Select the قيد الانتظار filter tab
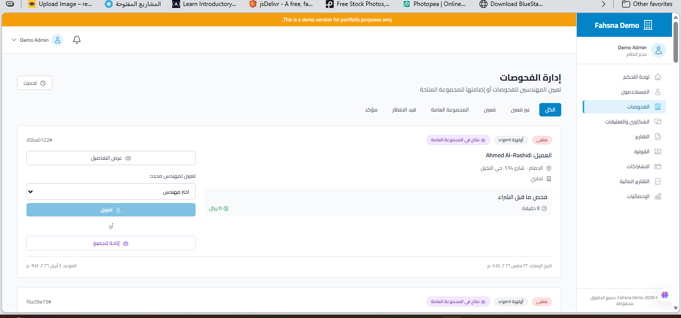The height and width of the screenshot is (318, 681). point(404,110)
